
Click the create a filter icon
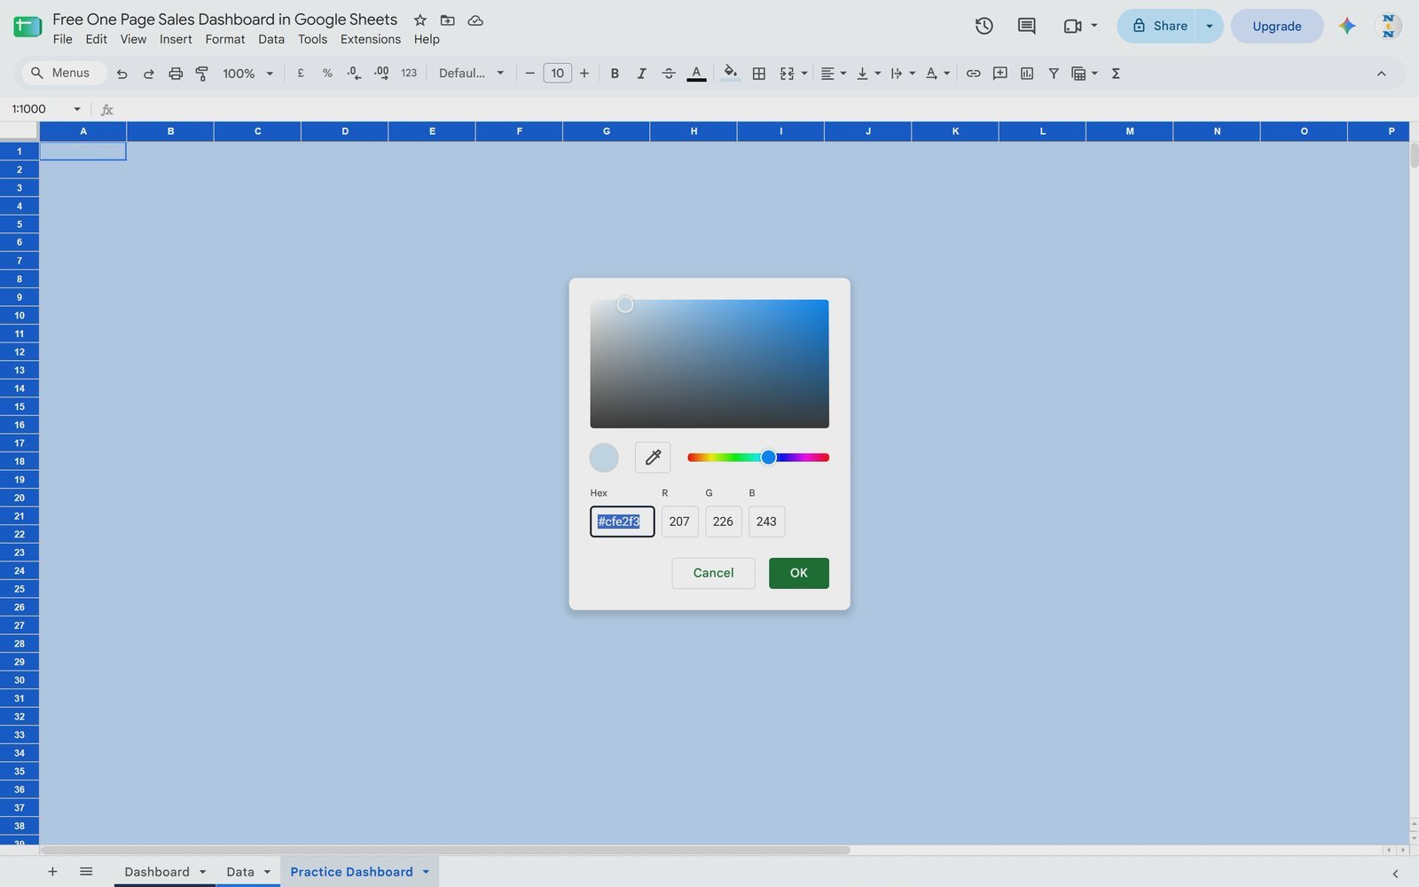tap(1054, 74)
